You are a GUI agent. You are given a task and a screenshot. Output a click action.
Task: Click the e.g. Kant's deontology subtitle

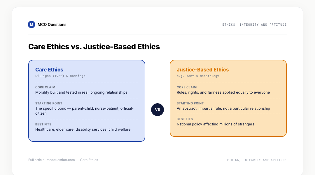(x=198, y=76)
